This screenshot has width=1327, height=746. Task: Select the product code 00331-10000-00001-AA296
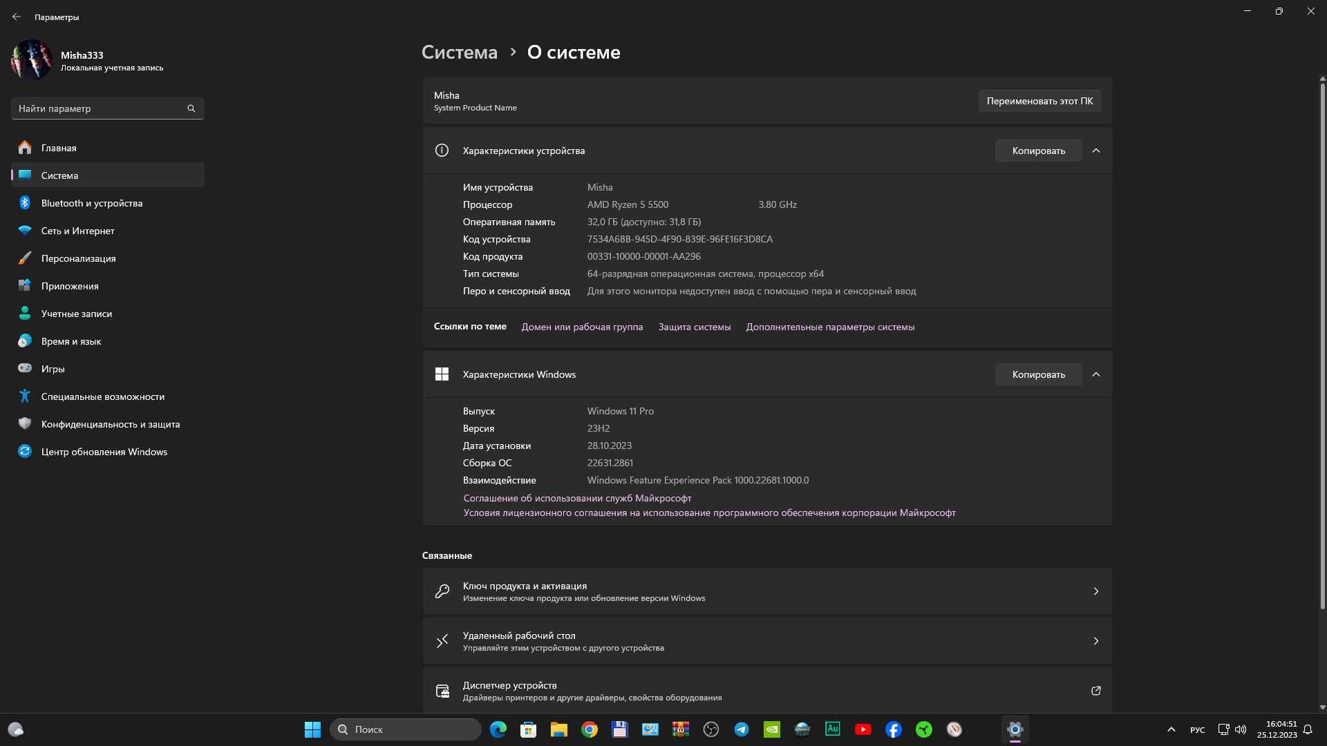coord(643,256)
